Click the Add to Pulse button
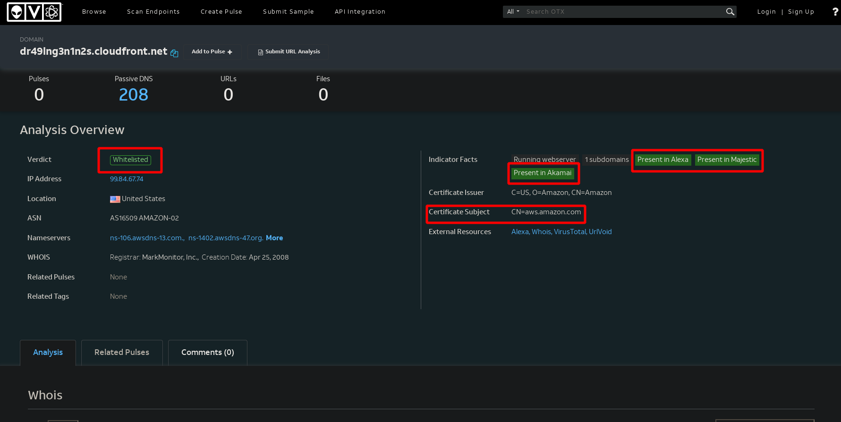Image resolution: width=841 pixels, height=422 pixels. coord(212,51)
